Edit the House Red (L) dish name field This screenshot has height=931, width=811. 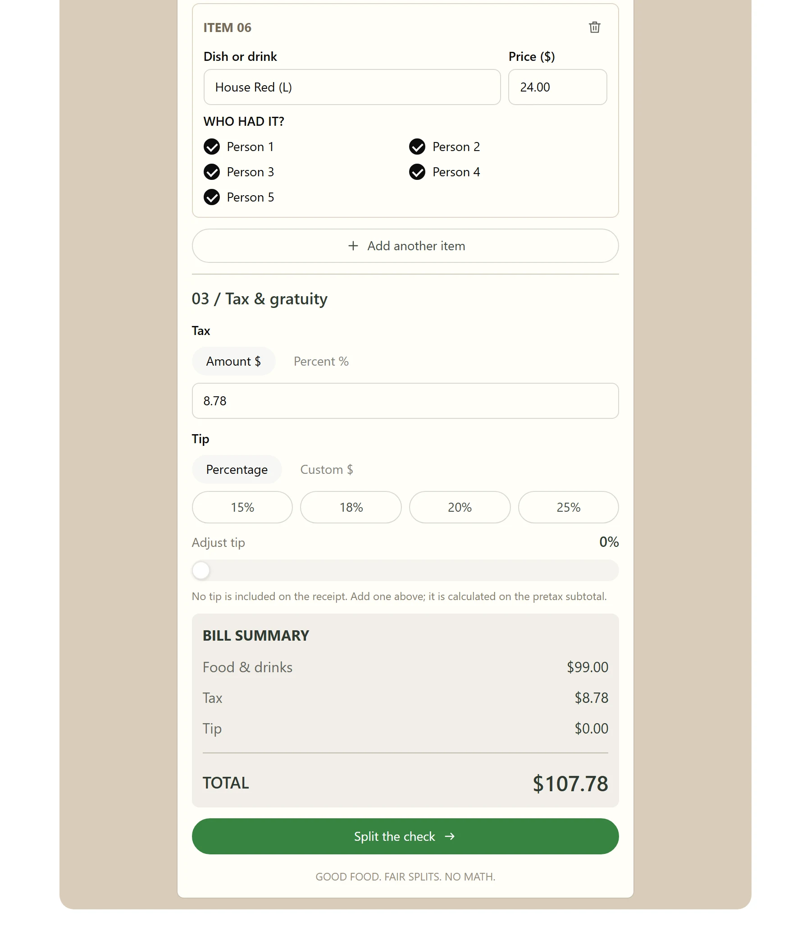click(352, 87)
